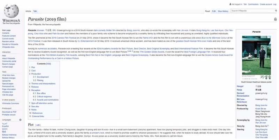Viewport: 279px width, 140px height.
Task: Open Special pages link
Action: point(8,84)
